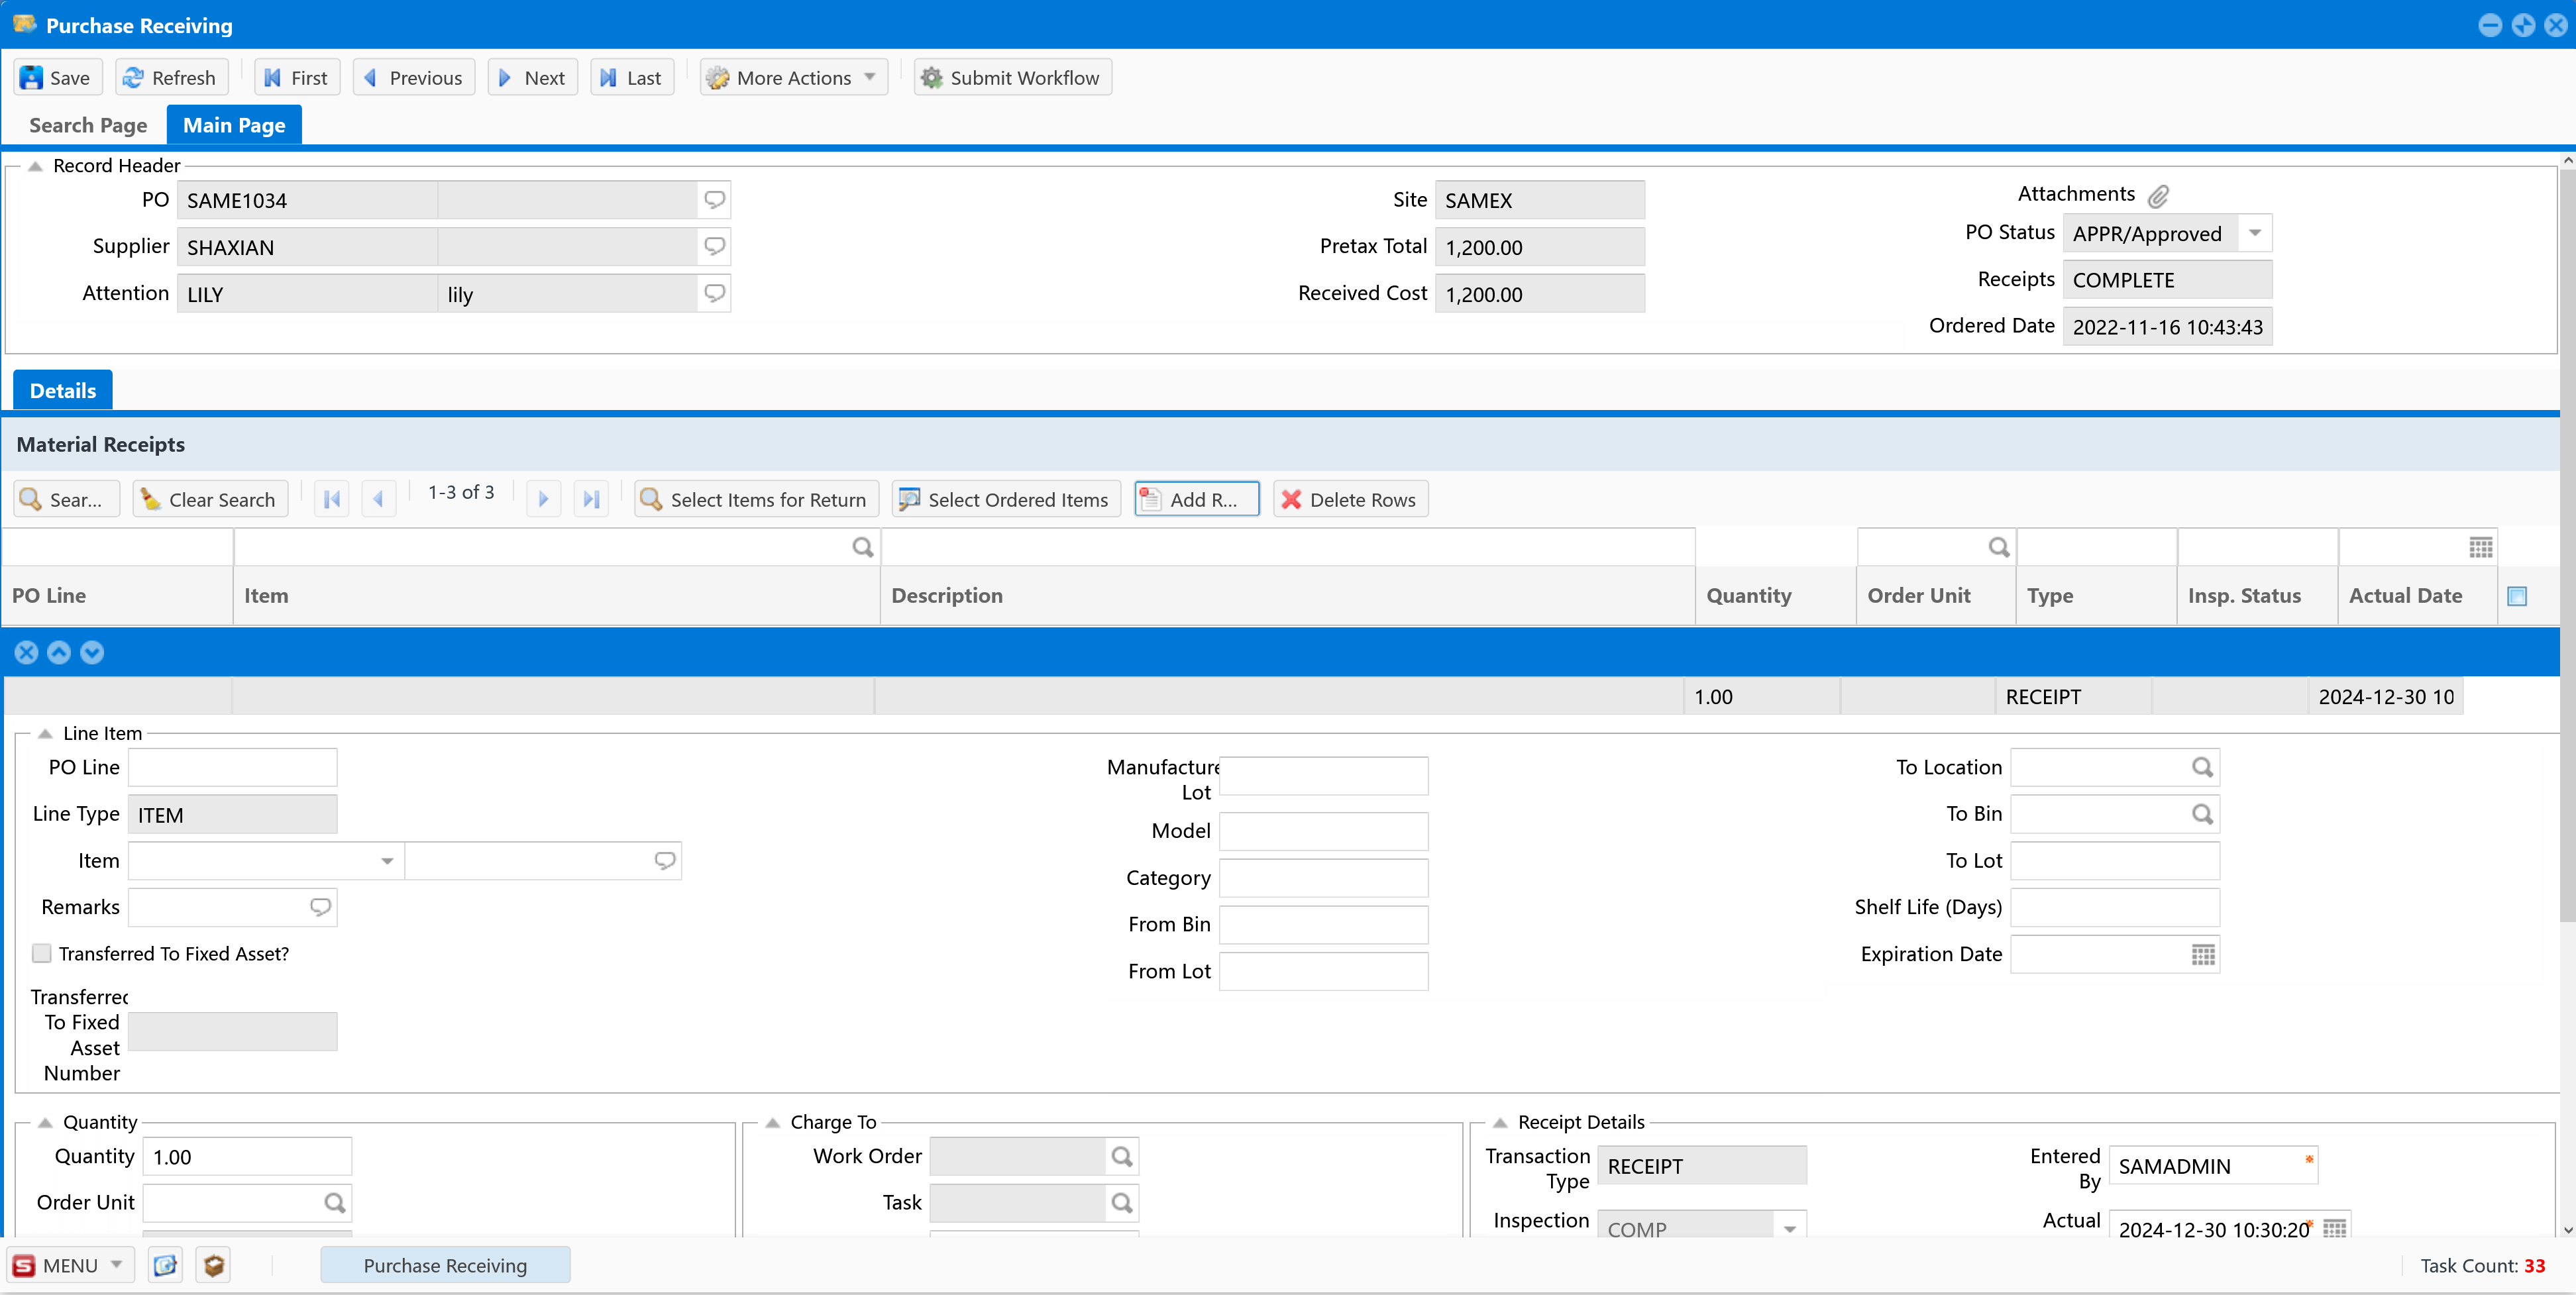Click Select Items for Return button

coord(756,499)
